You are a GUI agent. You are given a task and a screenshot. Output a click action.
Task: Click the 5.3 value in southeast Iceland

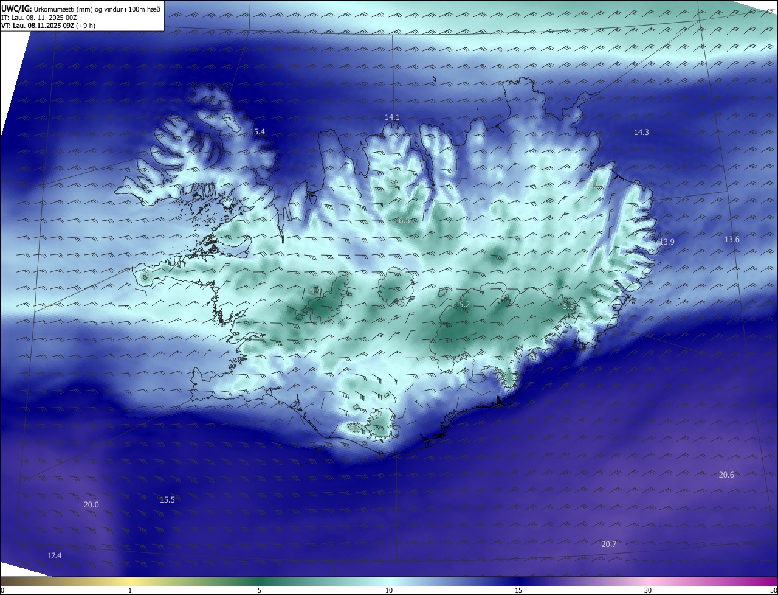coord(568,307)
